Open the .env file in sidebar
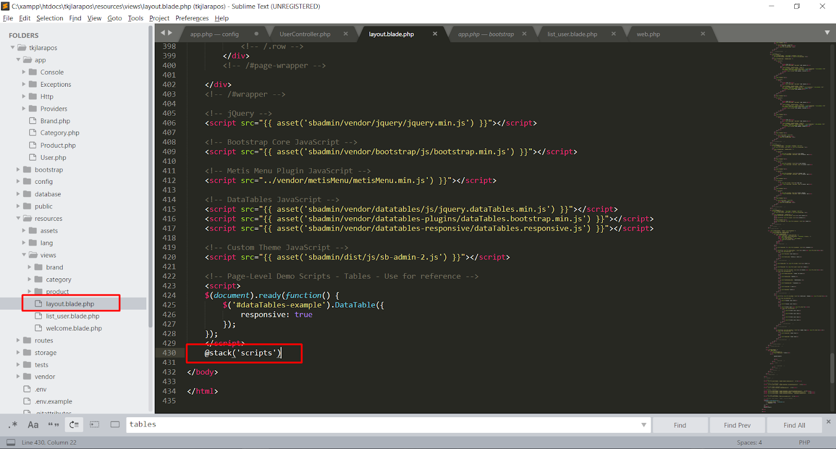 click(41, 389)
